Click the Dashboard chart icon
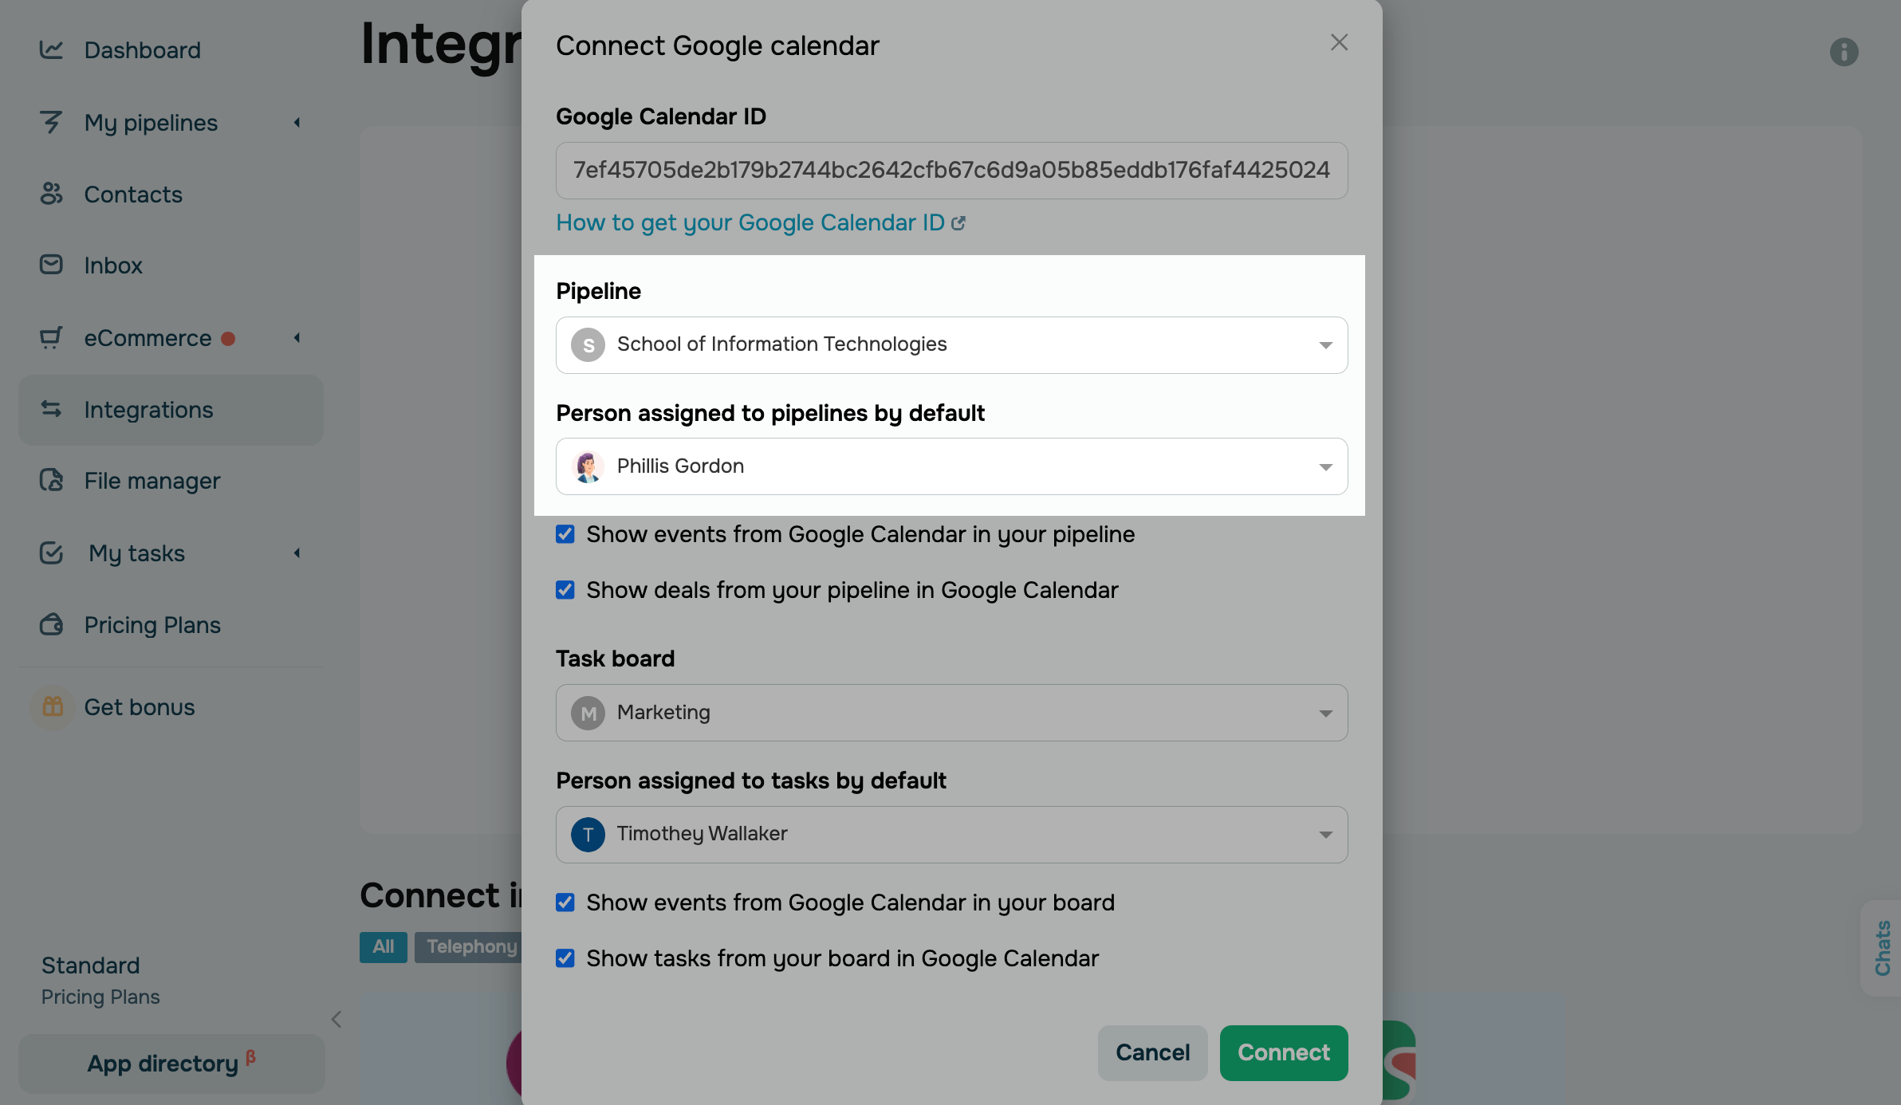 pos(51,50)
